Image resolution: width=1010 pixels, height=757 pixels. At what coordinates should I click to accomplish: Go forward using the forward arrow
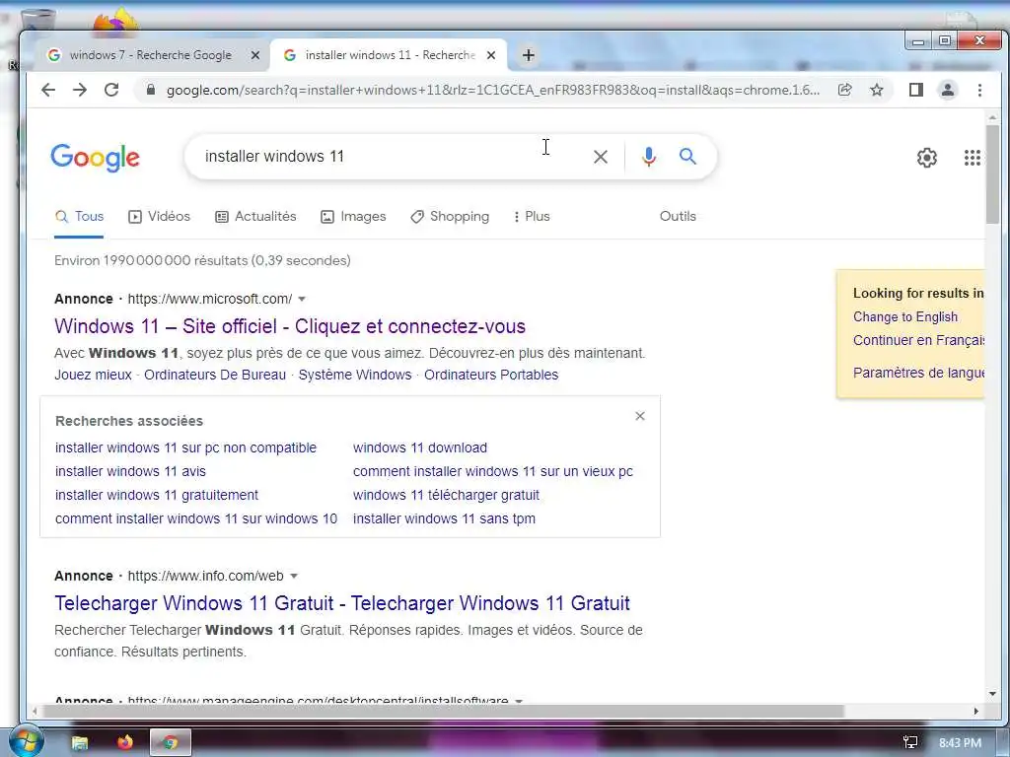coord(80,90)
